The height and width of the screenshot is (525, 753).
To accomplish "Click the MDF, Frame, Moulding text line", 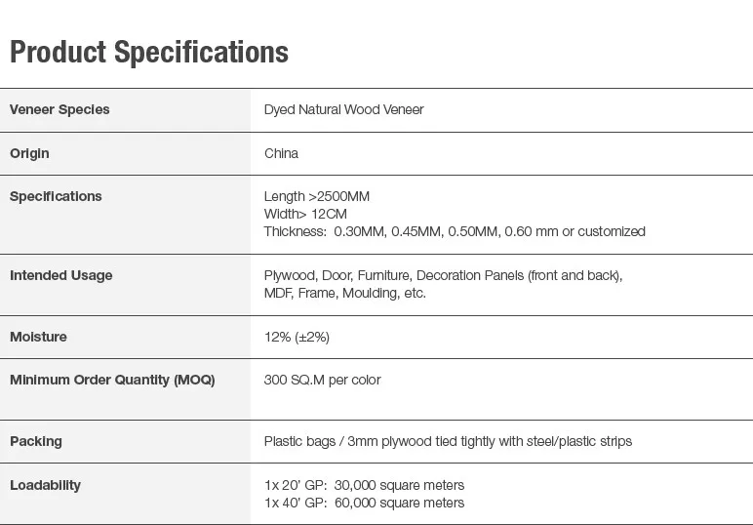I will pos(344,293).
